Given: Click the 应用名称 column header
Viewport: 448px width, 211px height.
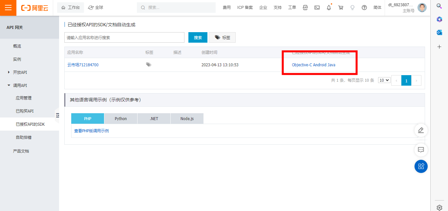Looking at the screenshot, I should 75,53.
